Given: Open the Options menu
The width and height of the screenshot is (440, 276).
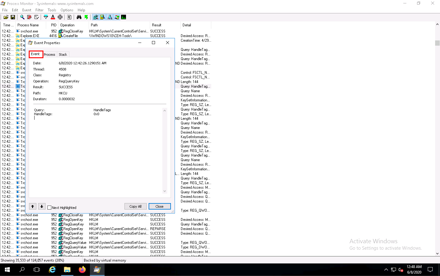Looking at the screenshot, I should 67,10.
